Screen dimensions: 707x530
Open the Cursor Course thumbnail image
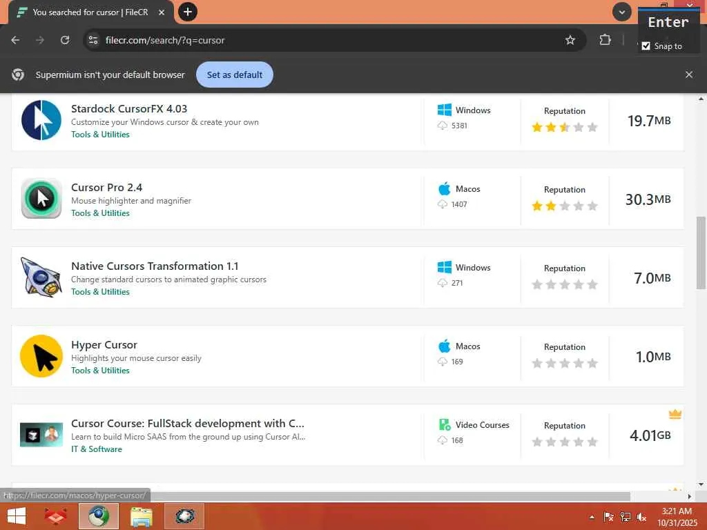point(41,435)
